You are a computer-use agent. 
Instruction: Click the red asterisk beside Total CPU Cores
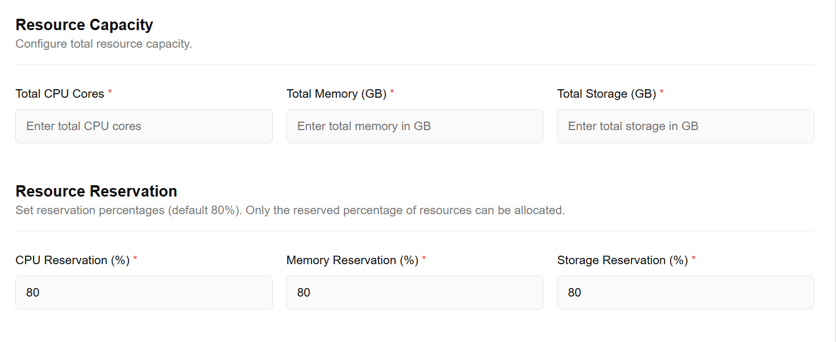[x=110, y=92]
